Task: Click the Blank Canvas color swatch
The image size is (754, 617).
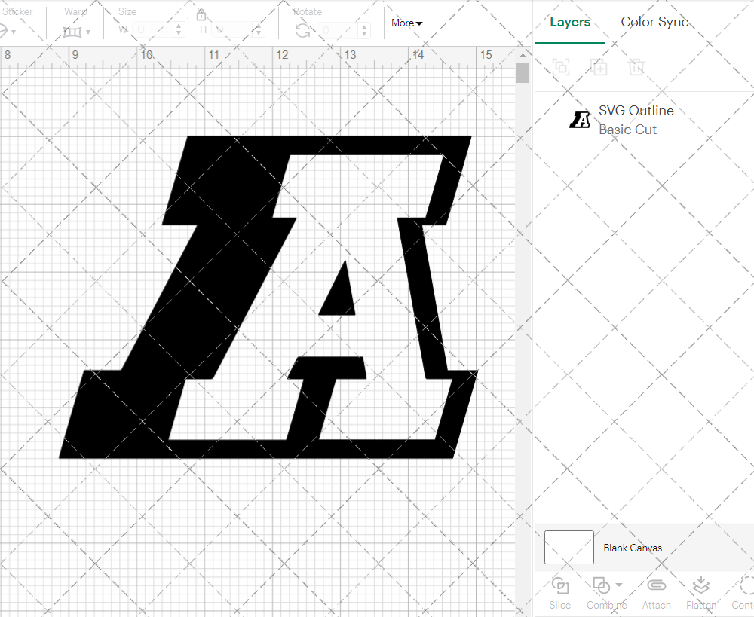Action: pos(569,548)
